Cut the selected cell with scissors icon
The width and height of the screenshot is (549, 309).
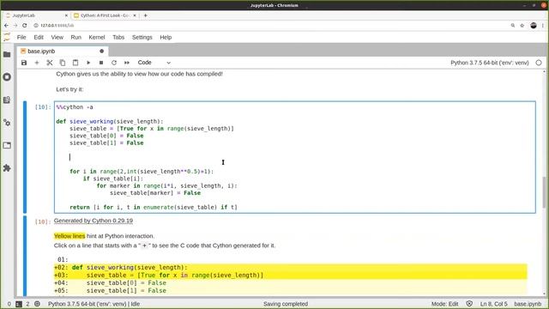coord(50,63)
